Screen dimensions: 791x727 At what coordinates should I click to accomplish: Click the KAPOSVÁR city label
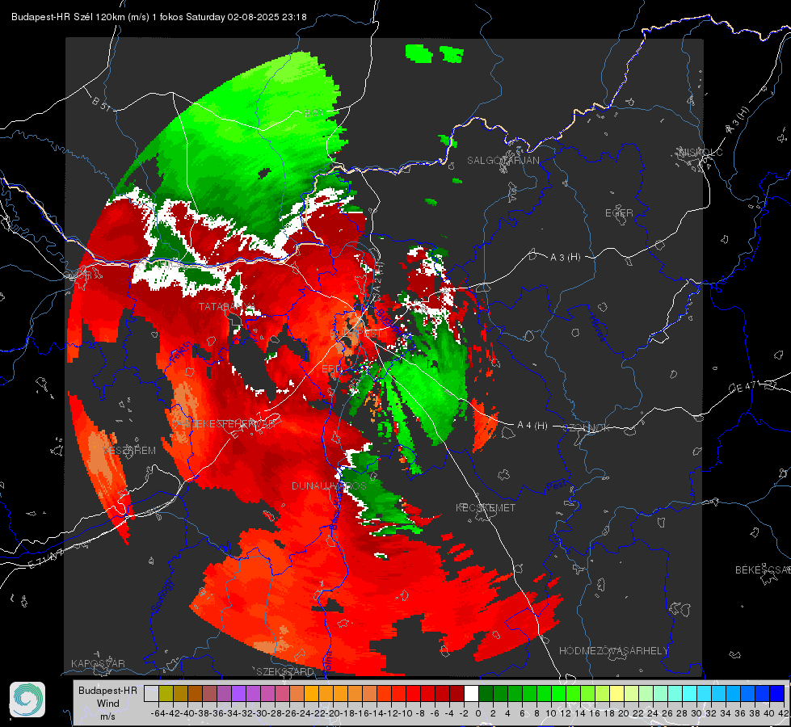point(98,663)
